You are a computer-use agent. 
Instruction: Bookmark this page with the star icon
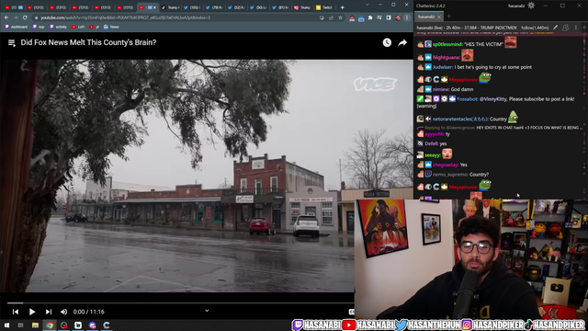click(340, 17)
